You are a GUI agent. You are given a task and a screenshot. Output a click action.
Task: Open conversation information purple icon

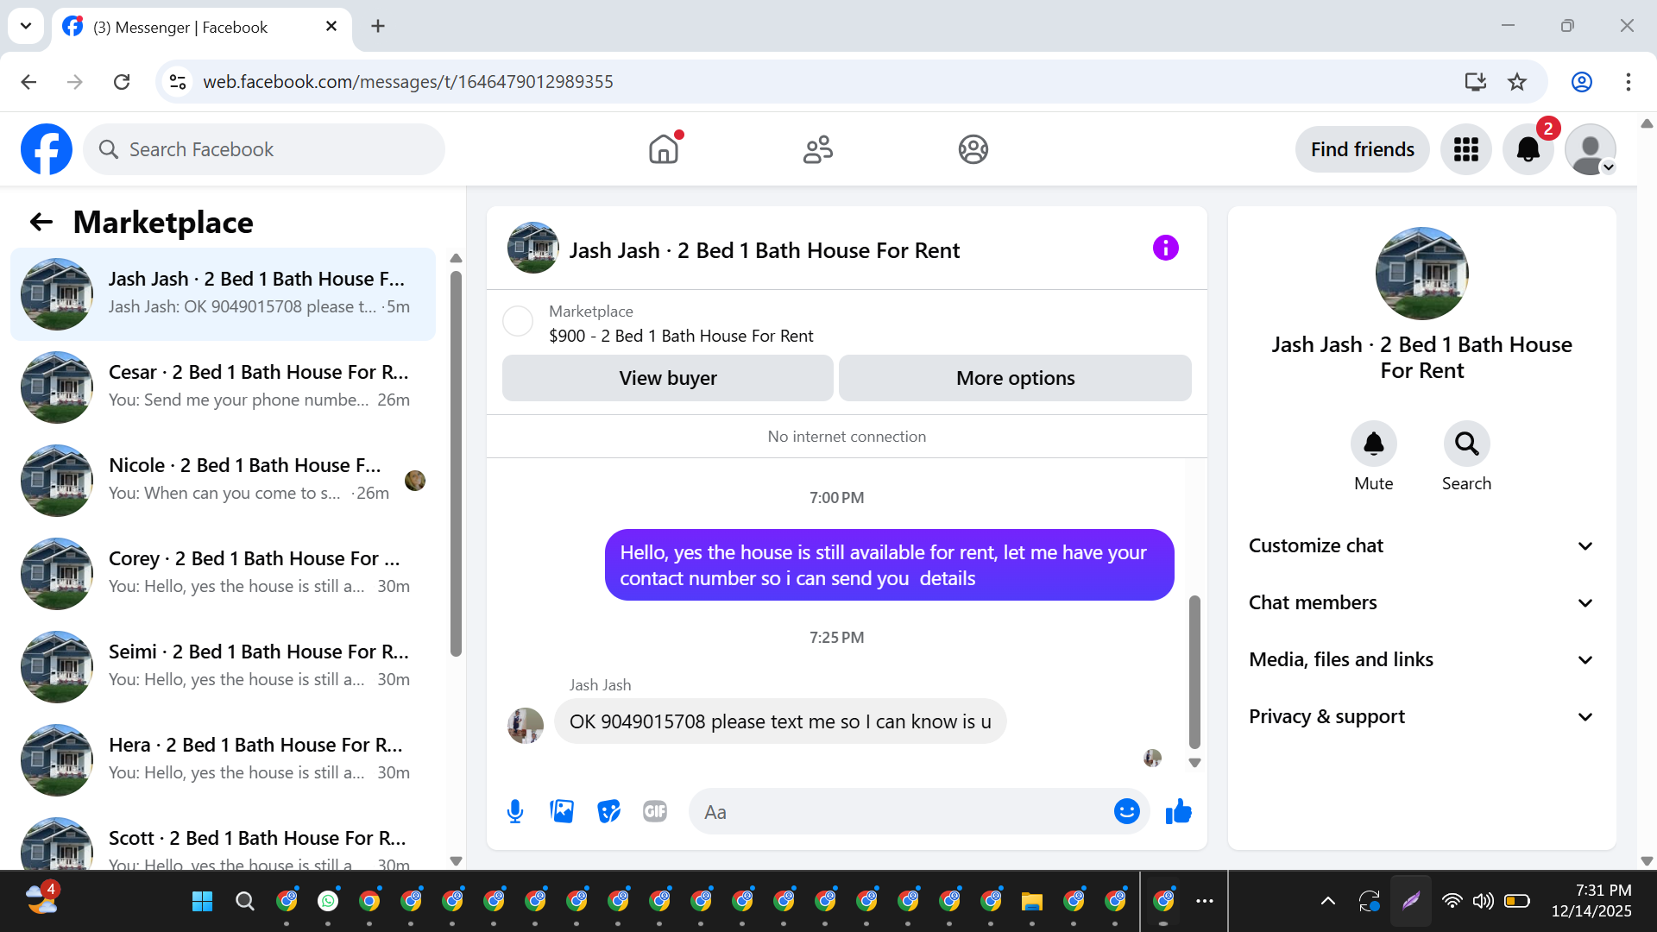pyautogui.click(x=1165, y=249)
